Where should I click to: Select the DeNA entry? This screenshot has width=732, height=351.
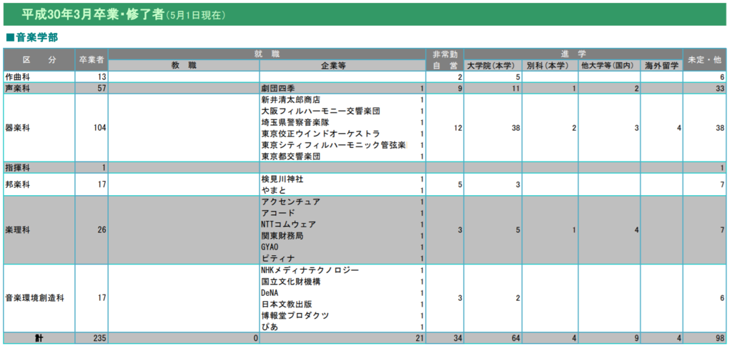click(269, 292)
